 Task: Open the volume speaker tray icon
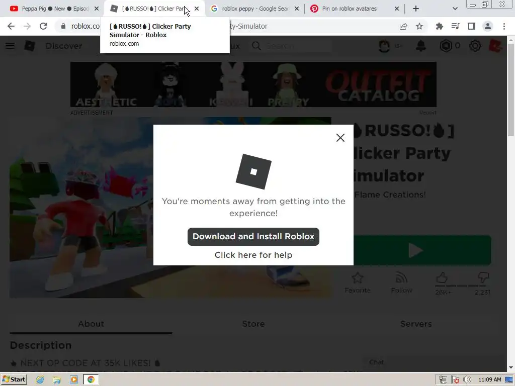(x=467, y=380)
